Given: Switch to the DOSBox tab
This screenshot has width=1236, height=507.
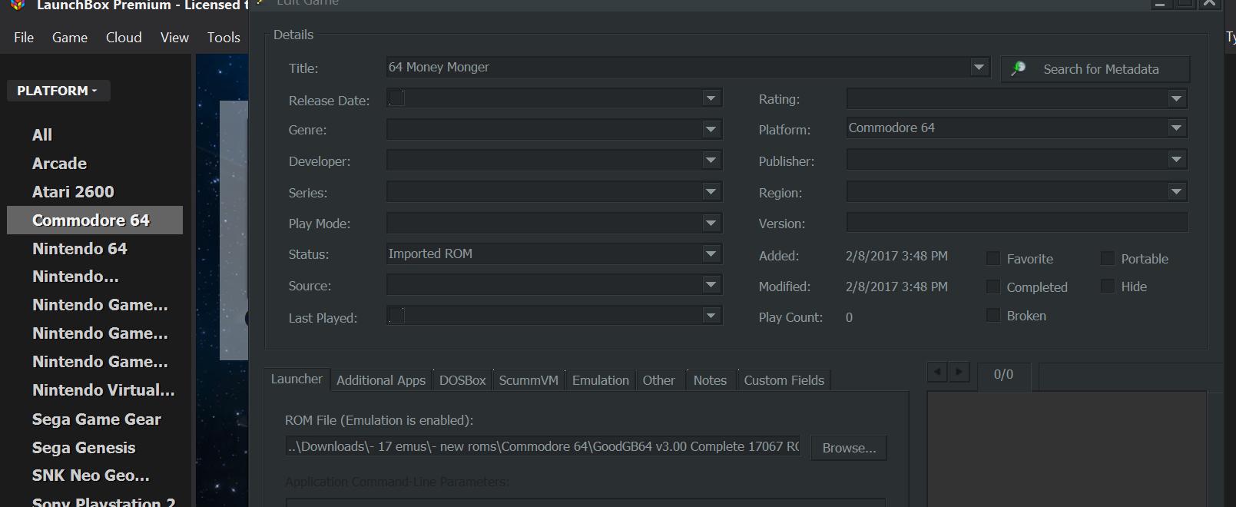Looking at the screenshot, I should (x=462, y=380).
